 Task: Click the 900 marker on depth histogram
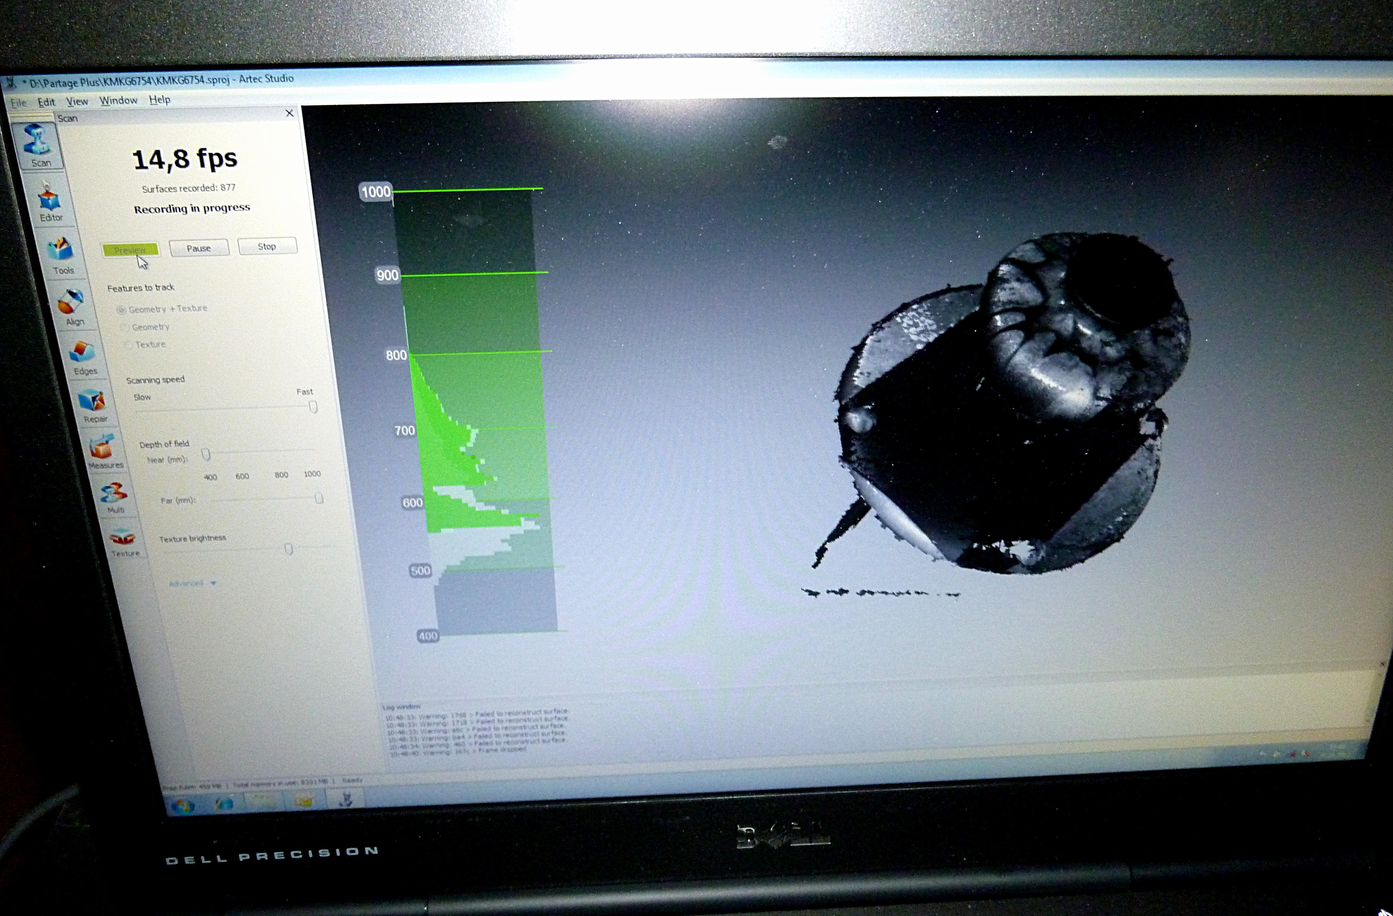click(387, 275)
